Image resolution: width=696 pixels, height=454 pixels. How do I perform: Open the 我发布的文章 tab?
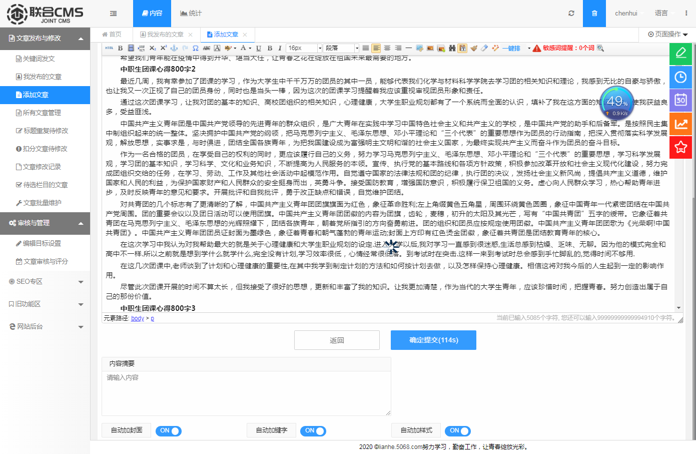[163, 34]
